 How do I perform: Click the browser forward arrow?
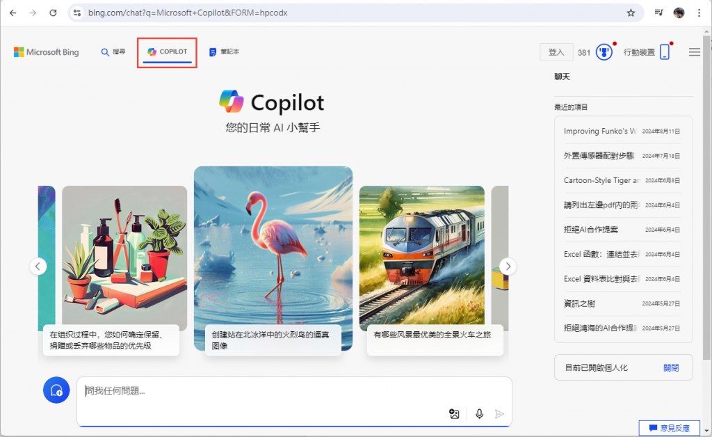33,13
